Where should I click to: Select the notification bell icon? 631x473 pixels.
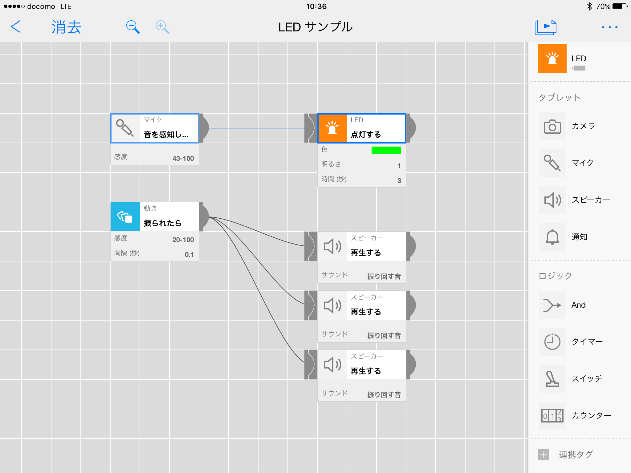pyautogui.click(x=552, y=237)
